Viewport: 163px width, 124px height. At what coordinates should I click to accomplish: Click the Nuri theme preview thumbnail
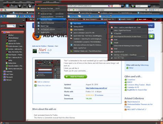[x=48, y=69]
